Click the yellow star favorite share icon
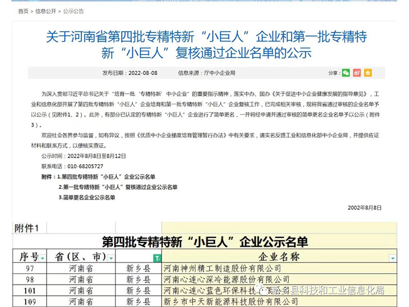 367,73
